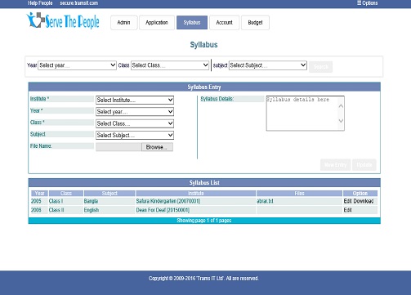The height and width of the screenshot is (295, 411).
Task: Click the New Entry button
Action: coord(335,165)
